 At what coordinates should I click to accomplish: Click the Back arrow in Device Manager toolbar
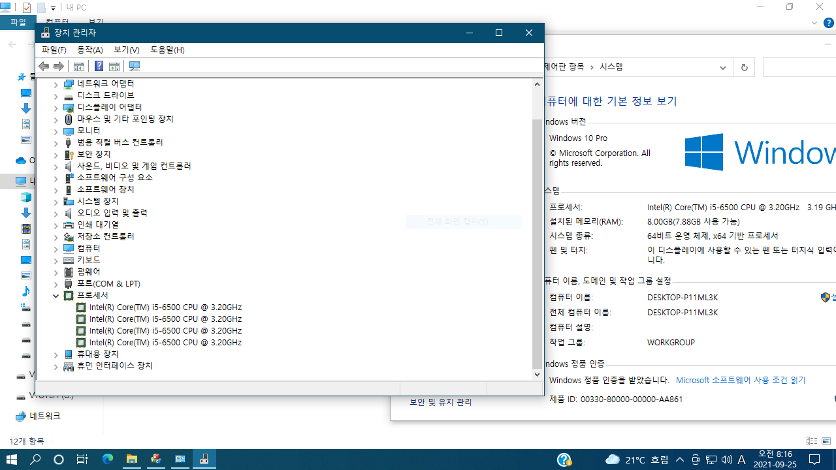44,66
